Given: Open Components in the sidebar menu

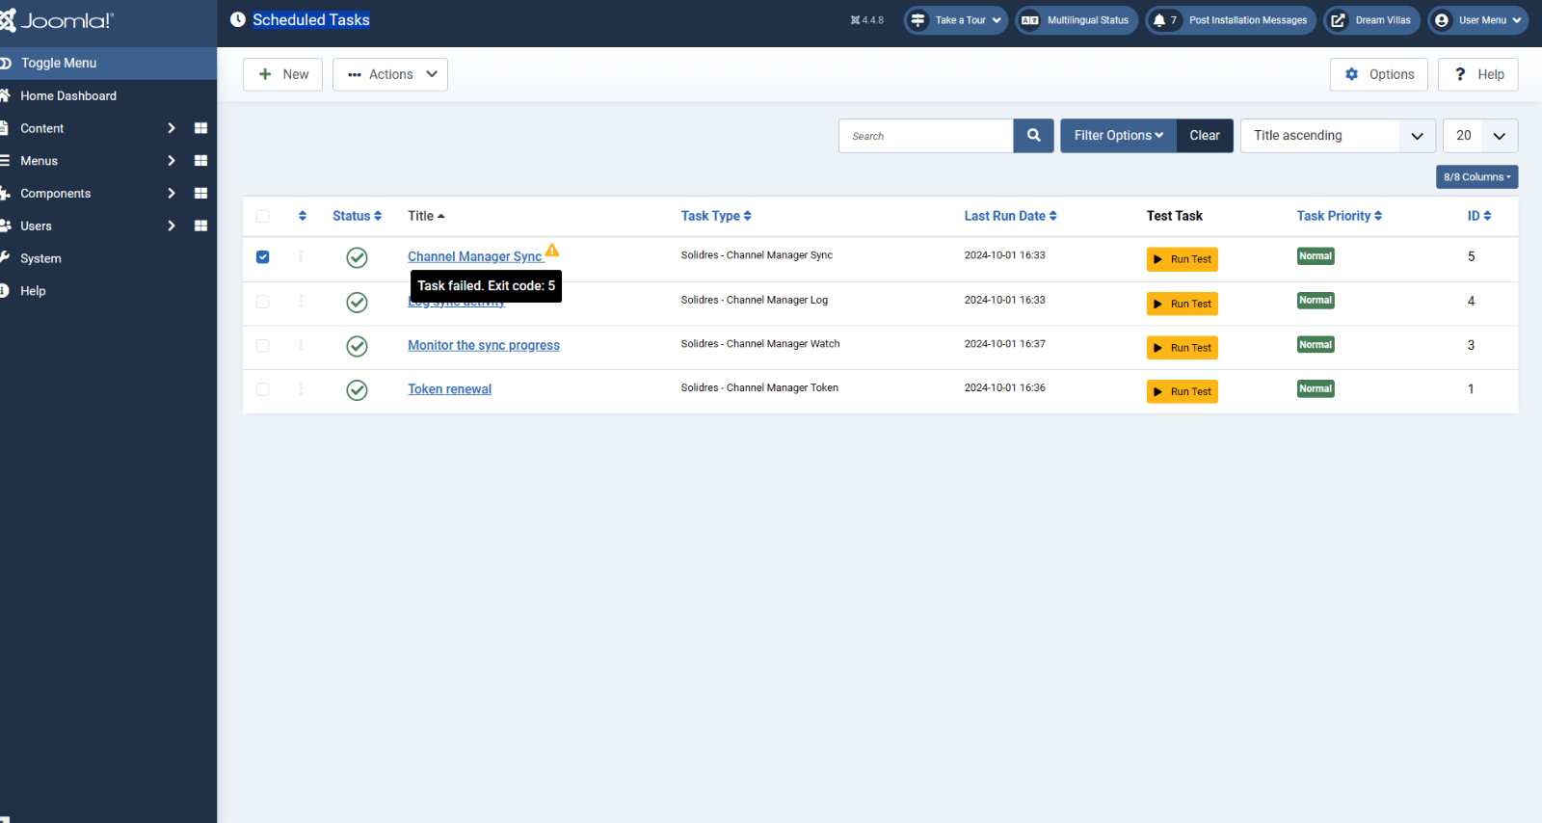Looking at the screenshot, I should click(56, 194).
